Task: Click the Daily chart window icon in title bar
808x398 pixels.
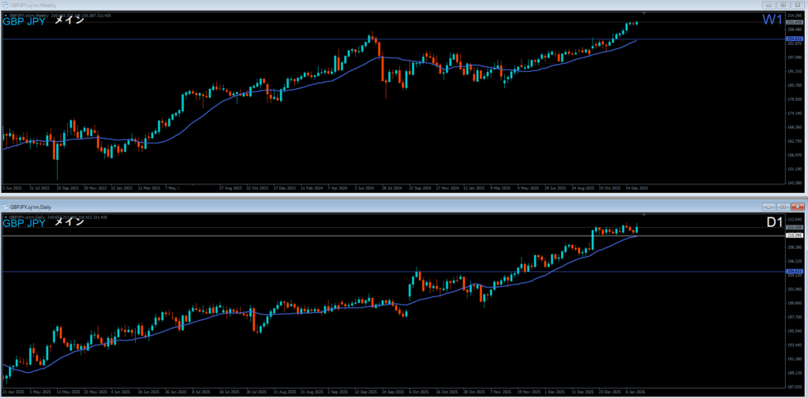Action: click(x=5, y=206)
